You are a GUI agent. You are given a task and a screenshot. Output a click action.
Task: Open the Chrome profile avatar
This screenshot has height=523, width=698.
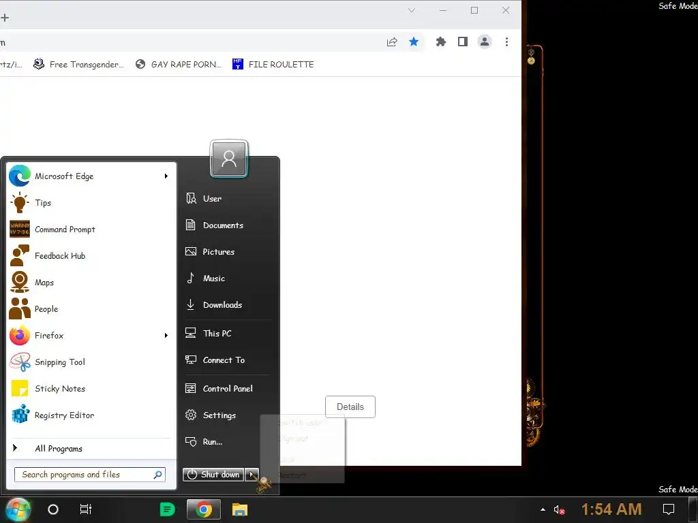(x=485, y=42)
